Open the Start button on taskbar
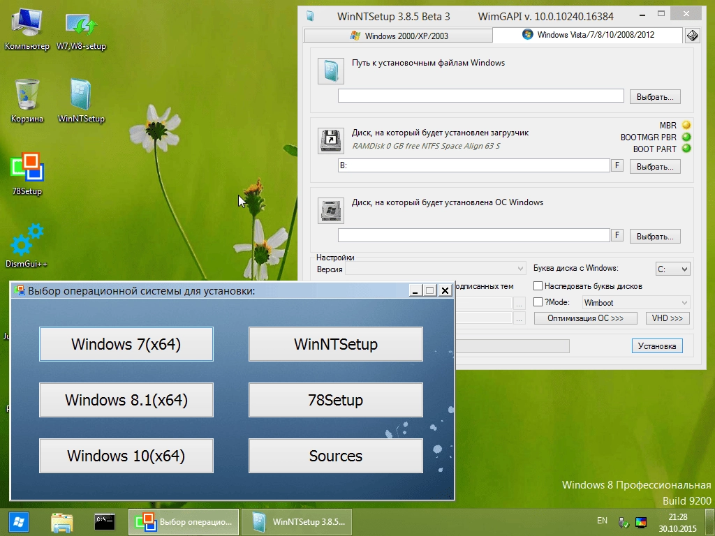Screen dimensions: 715x536 [x=19, y=522]
